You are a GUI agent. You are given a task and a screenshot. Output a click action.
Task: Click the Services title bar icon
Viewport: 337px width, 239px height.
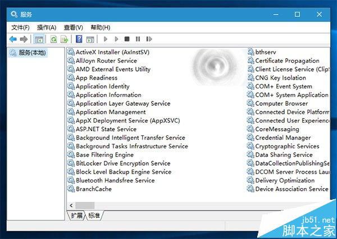tap(14, 15)
